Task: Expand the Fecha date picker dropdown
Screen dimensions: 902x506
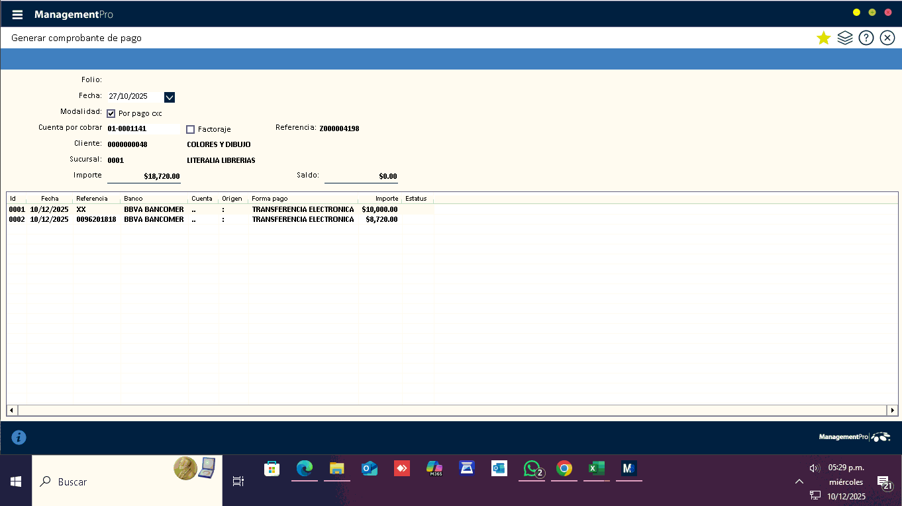Action: coord(170,97)
